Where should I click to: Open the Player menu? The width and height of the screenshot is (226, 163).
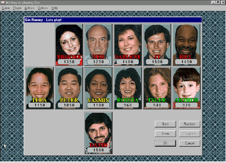point(17,8)
